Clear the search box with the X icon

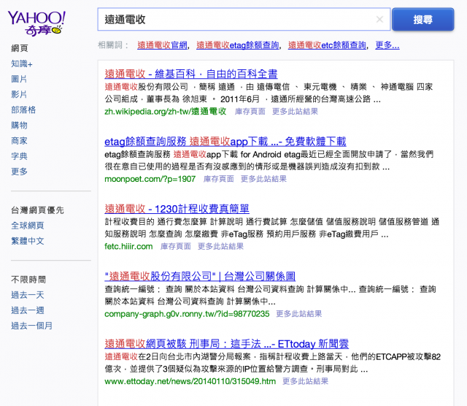click(379, 20)
